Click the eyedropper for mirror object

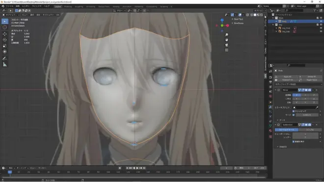coord(317,107)
